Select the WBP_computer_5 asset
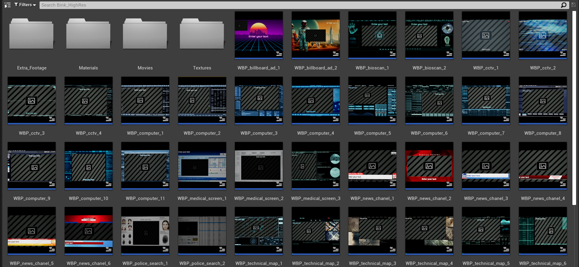This screenshot has width=579, height=267. pos(372,100)
